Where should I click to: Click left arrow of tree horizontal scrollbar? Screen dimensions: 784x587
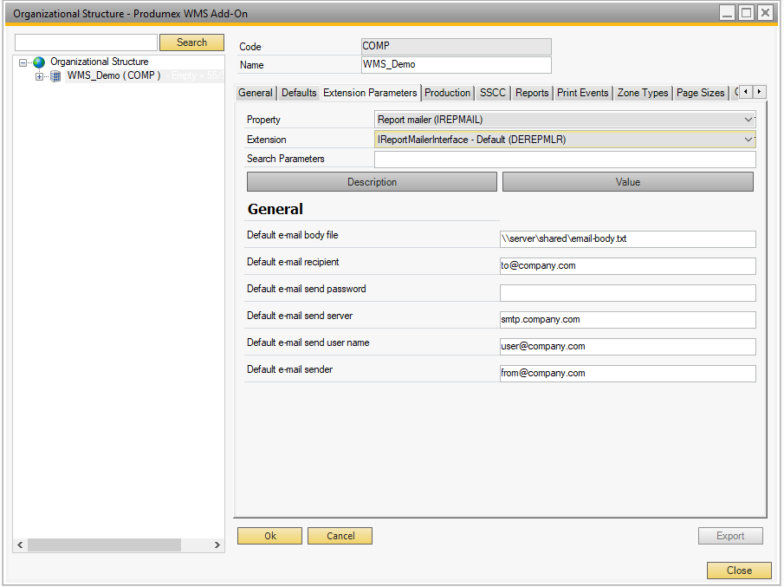click(x=20, y=545)
